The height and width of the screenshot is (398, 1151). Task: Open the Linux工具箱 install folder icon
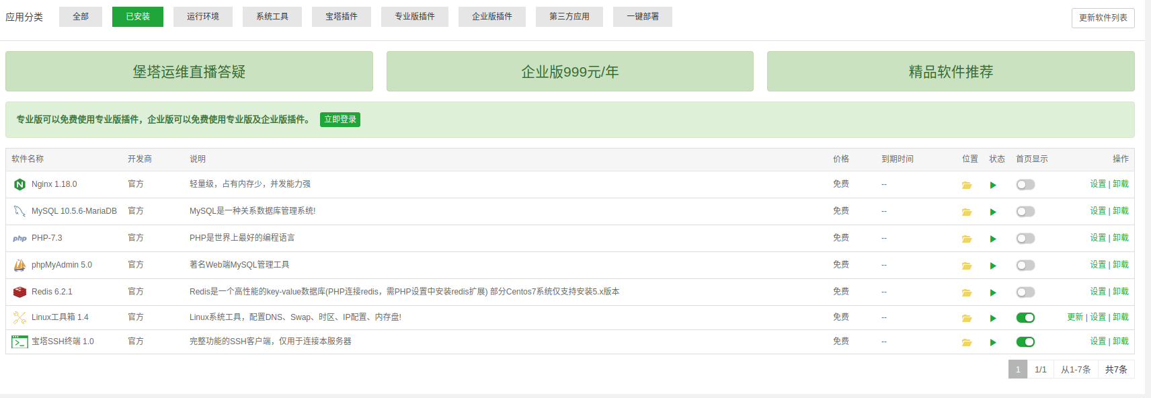pyautogui.click(x=967, y=318)
